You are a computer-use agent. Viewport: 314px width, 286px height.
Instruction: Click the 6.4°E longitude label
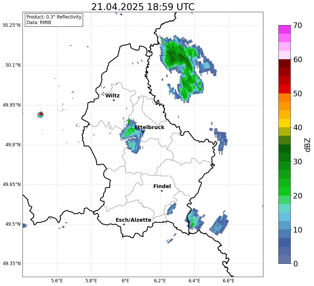194,281
